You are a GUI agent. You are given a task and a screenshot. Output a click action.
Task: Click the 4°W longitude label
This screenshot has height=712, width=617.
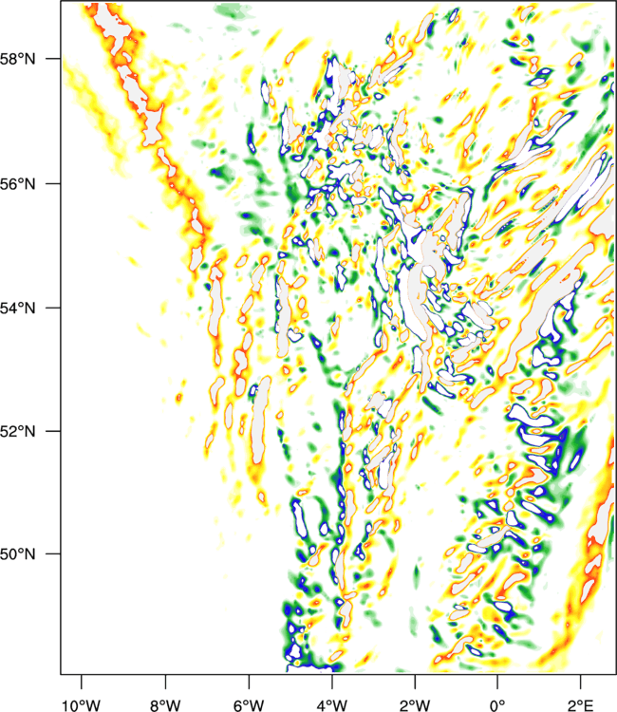332,705
